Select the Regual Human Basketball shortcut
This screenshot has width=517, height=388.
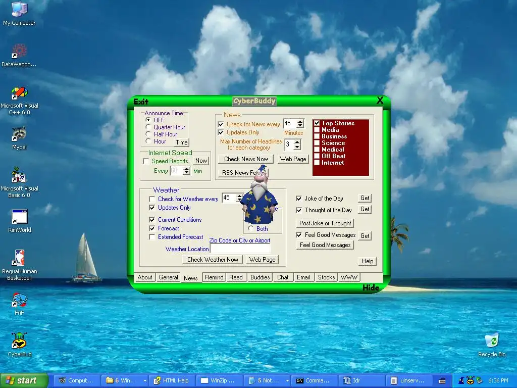19,266
